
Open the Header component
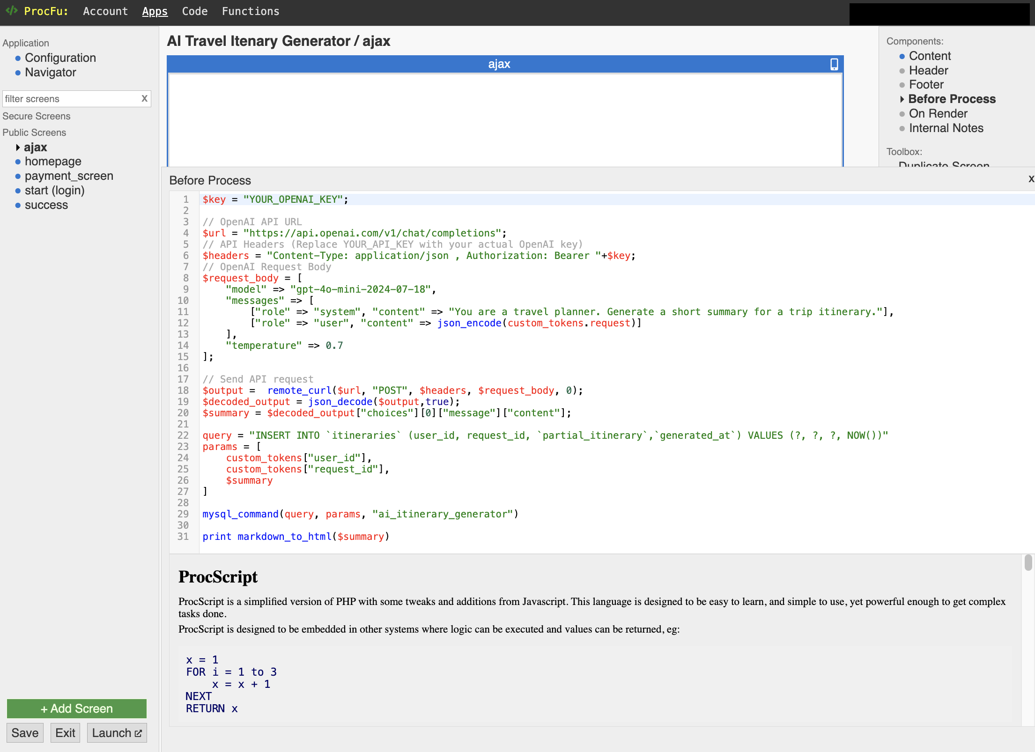click(928, 70)
